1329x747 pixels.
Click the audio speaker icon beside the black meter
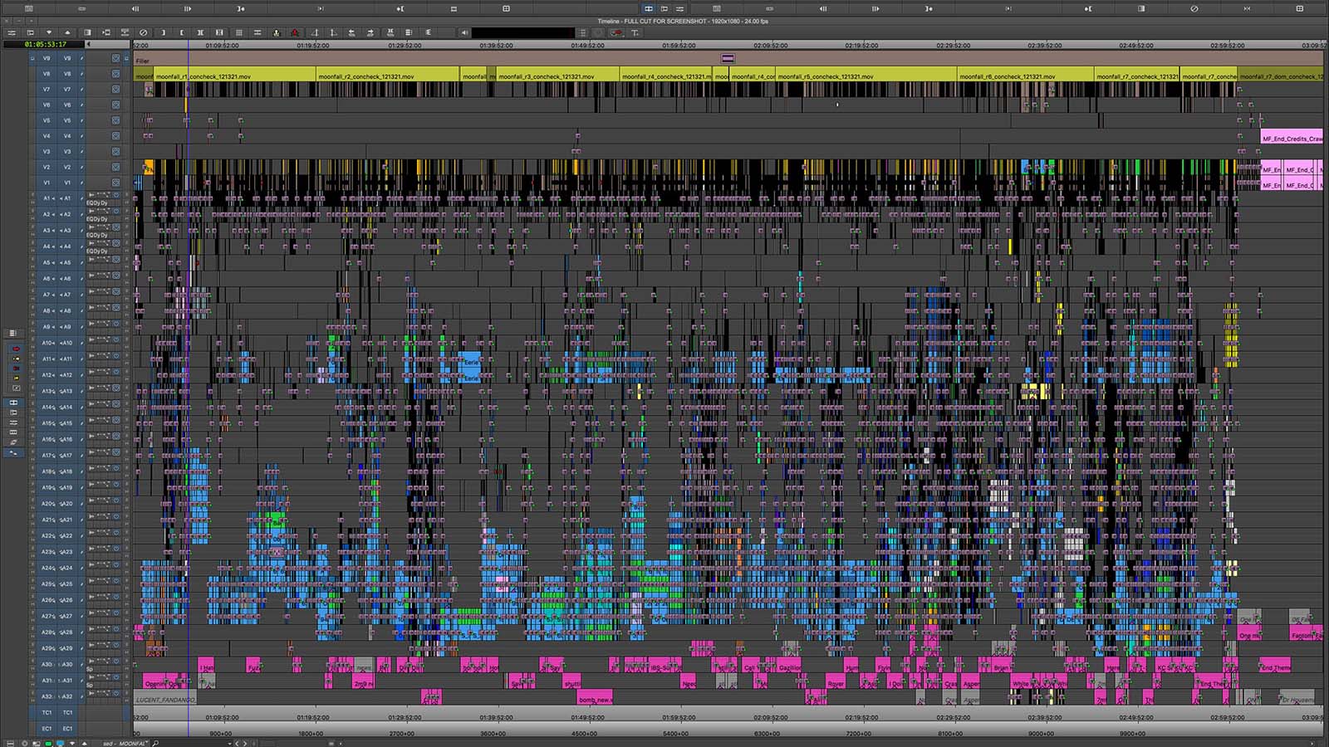(464, 32)
